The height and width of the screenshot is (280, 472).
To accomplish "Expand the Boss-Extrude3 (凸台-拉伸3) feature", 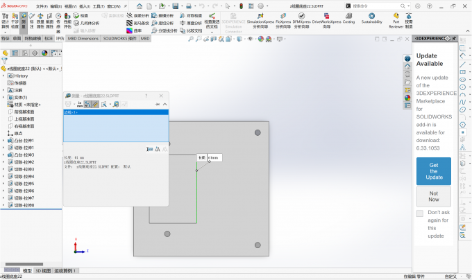I will coord(3,155).
